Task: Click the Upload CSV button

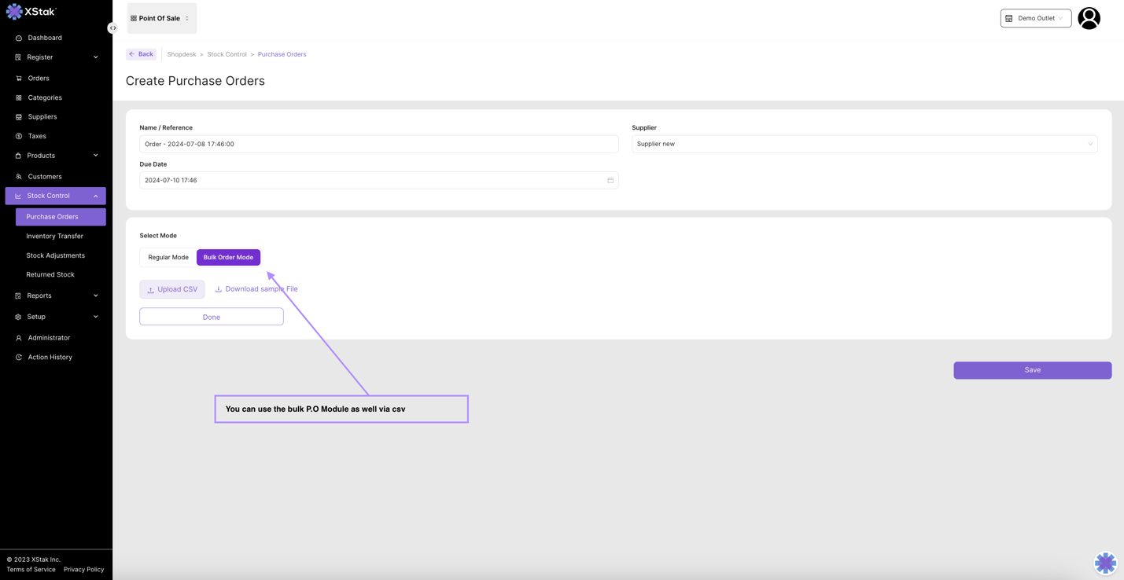Action: pyautogui.click(x=172, y=290)
